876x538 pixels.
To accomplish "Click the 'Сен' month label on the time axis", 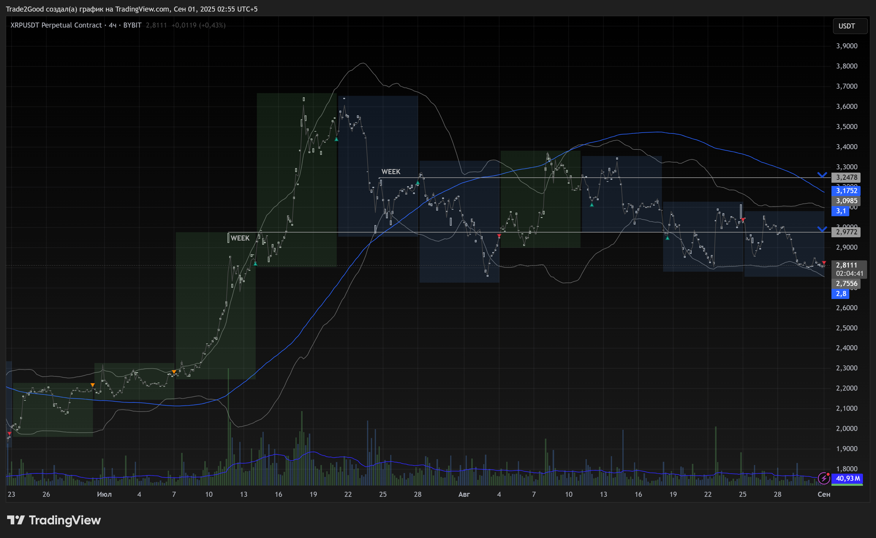I will point(824,494).
